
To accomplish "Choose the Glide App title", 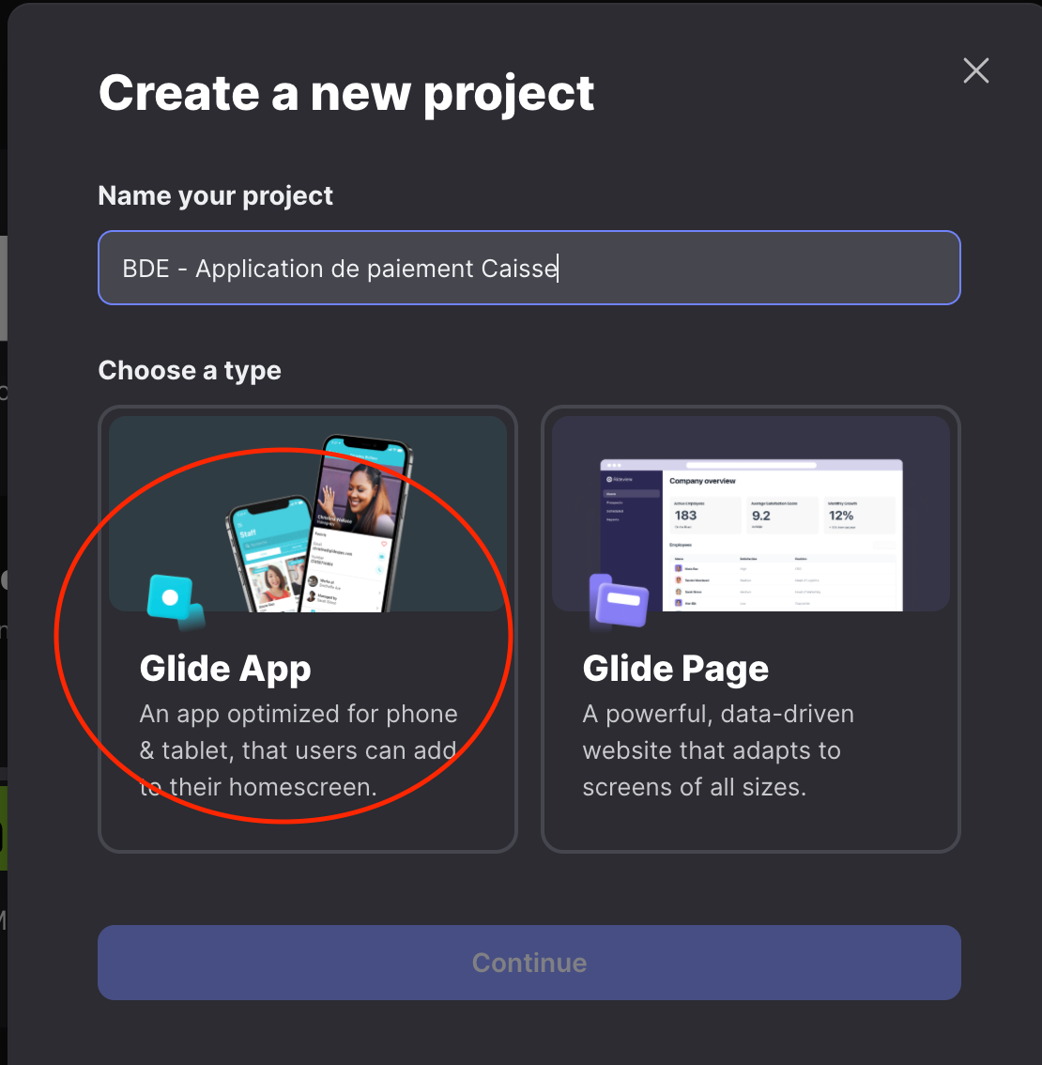I will [225, 669].
